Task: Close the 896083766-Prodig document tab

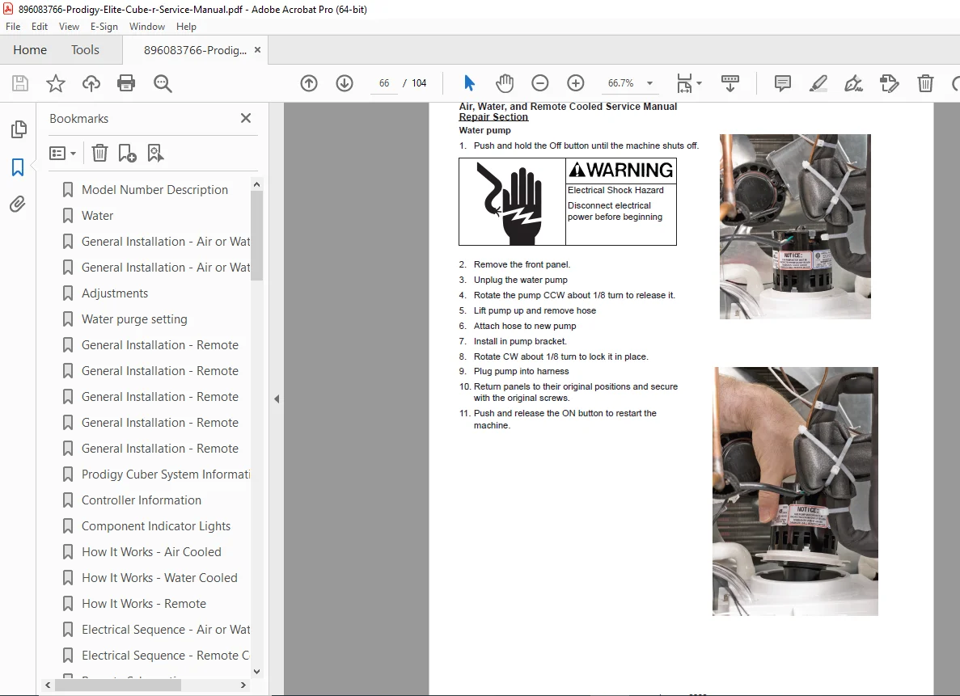Action: pos(258,49)
